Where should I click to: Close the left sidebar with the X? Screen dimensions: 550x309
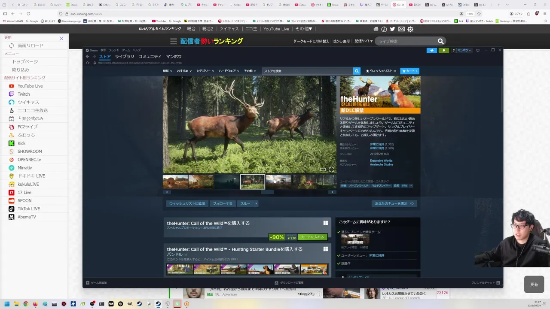(x=61, y=39)
